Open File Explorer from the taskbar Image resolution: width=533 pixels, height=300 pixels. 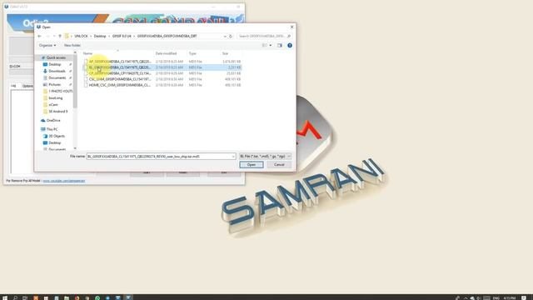(x=67, y=298)
